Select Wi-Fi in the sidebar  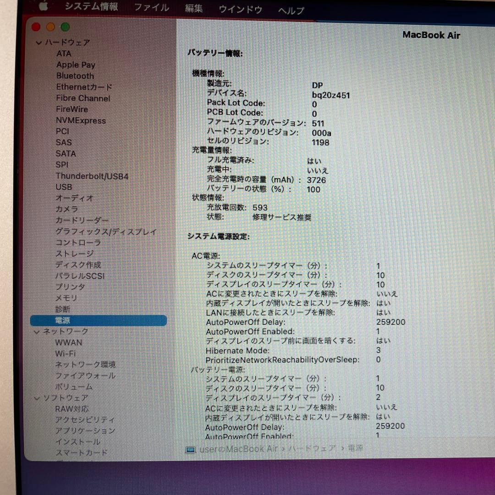click(66, 354)
